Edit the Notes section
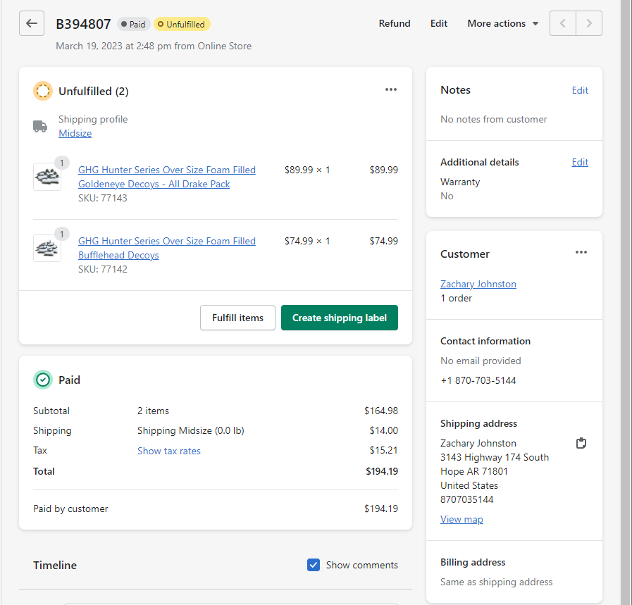 click(580, 90)
